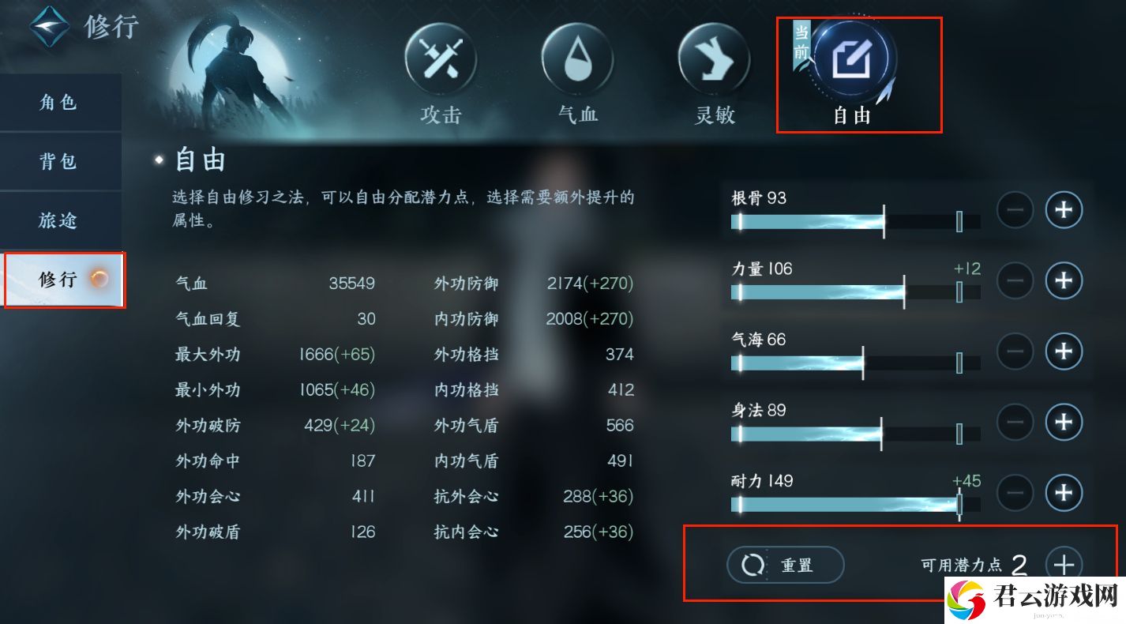The height and width of the screenshot is (624, 1126).
Task: Increase 力量 with its plus button
Action: click(x=1064, y=280)
